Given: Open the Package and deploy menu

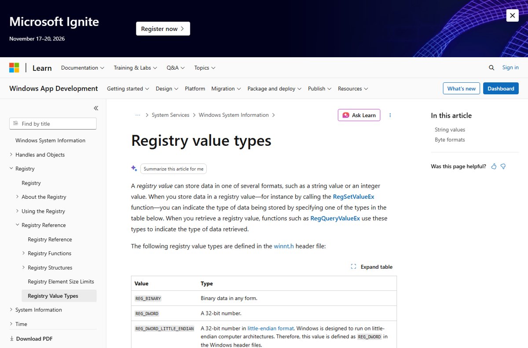Looking at the screenshot, I should point(274,89).
